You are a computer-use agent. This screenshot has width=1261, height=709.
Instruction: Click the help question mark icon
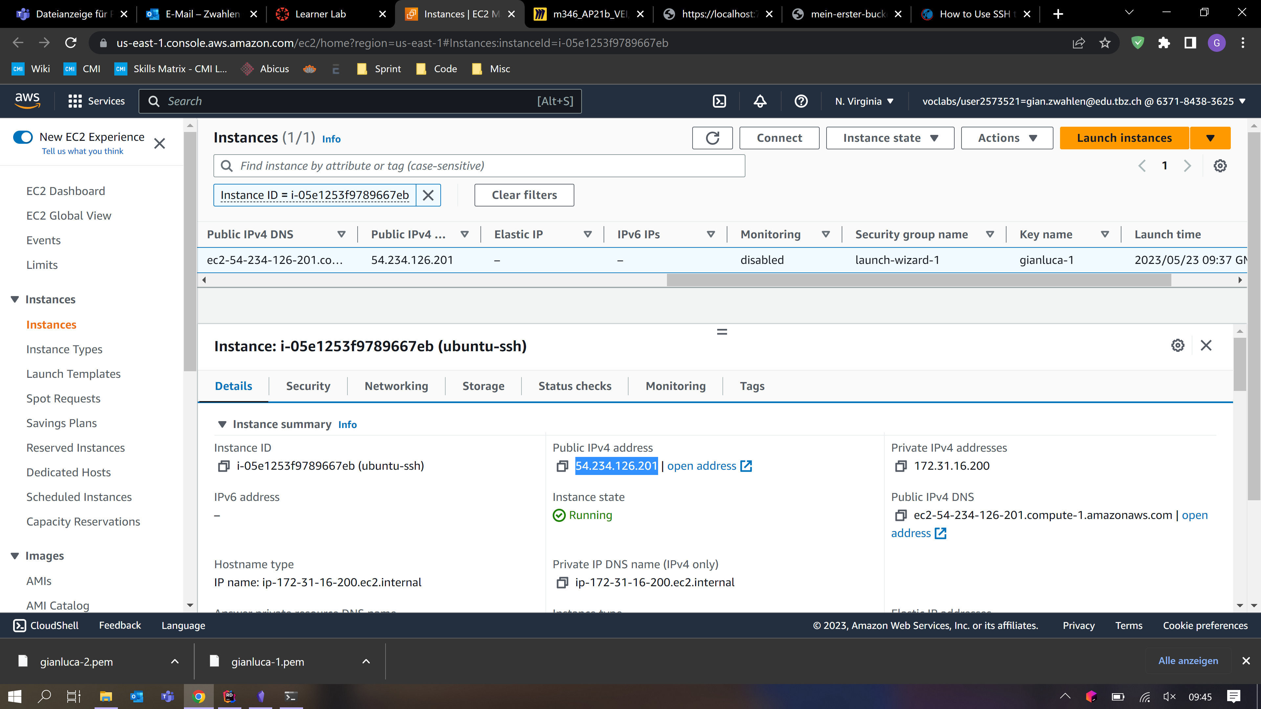[801, 101]
